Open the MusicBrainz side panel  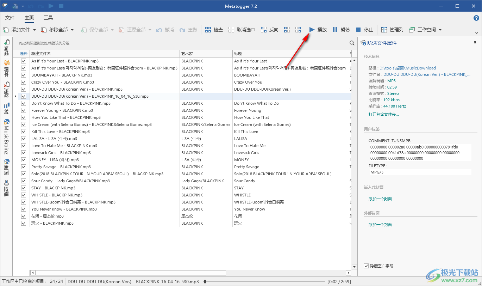pos(6,136)
